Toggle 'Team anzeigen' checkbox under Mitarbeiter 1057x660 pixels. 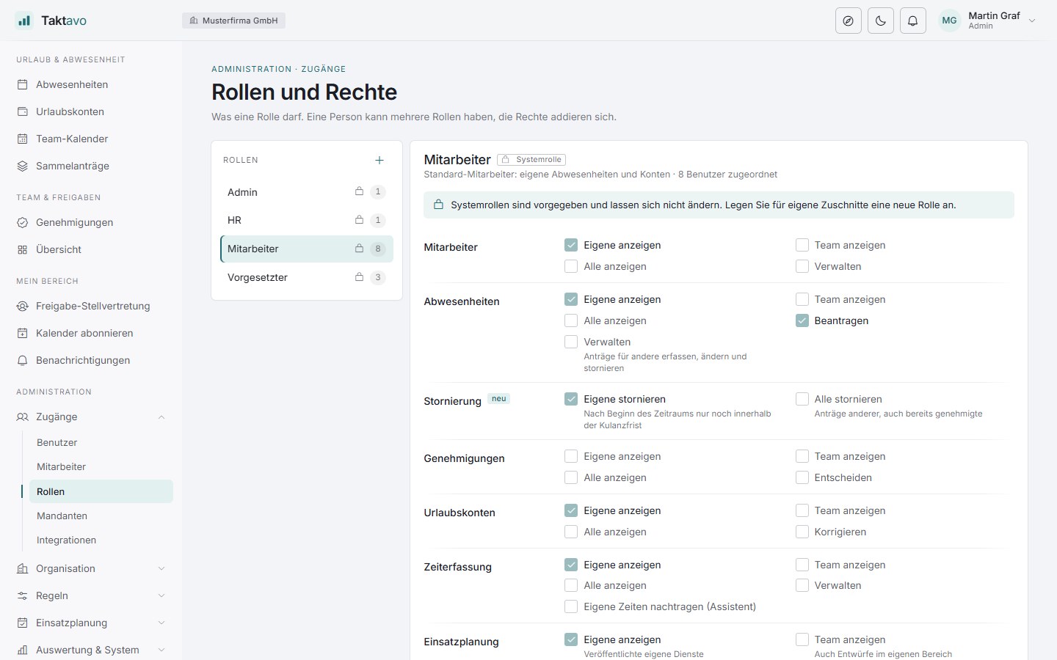(802, 245)
